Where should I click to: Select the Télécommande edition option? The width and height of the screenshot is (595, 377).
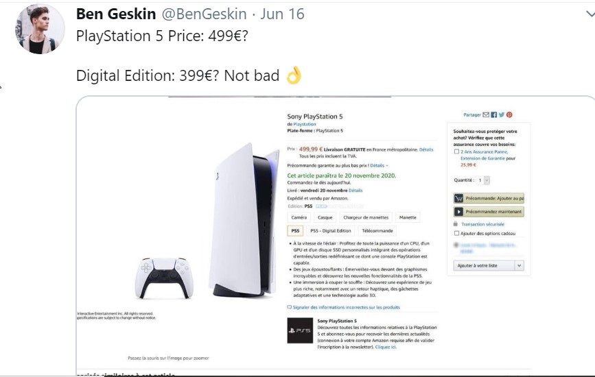point(377,231)
